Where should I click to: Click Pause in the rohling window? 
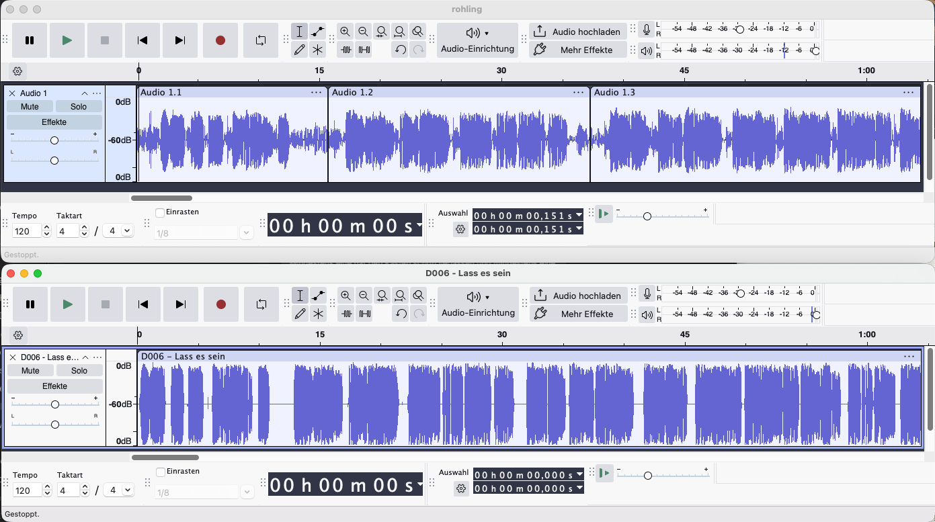click(x=30, y=40)
